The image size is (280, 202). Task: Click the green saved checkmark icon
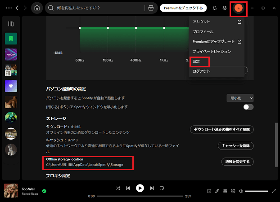44,191
